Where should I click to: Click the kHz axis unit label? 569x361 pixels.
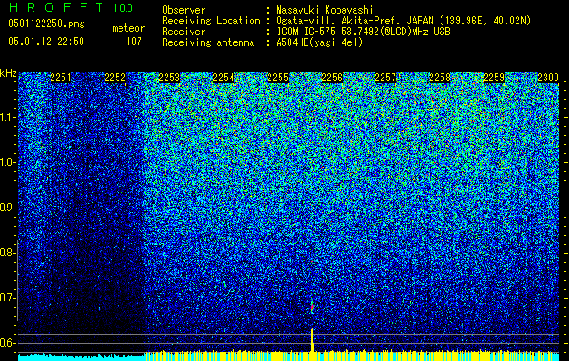point(8,73)
